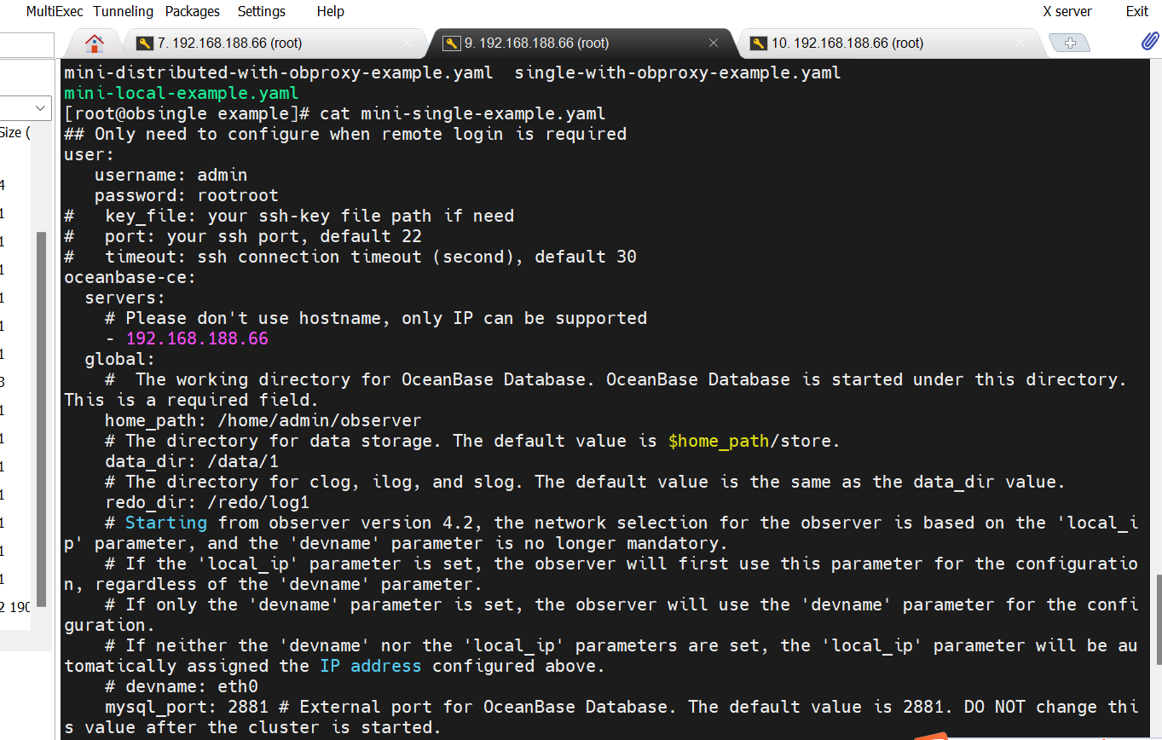Click the key icon on tab 9
This screenshot has width=1162, height=740.
(452, 43)
